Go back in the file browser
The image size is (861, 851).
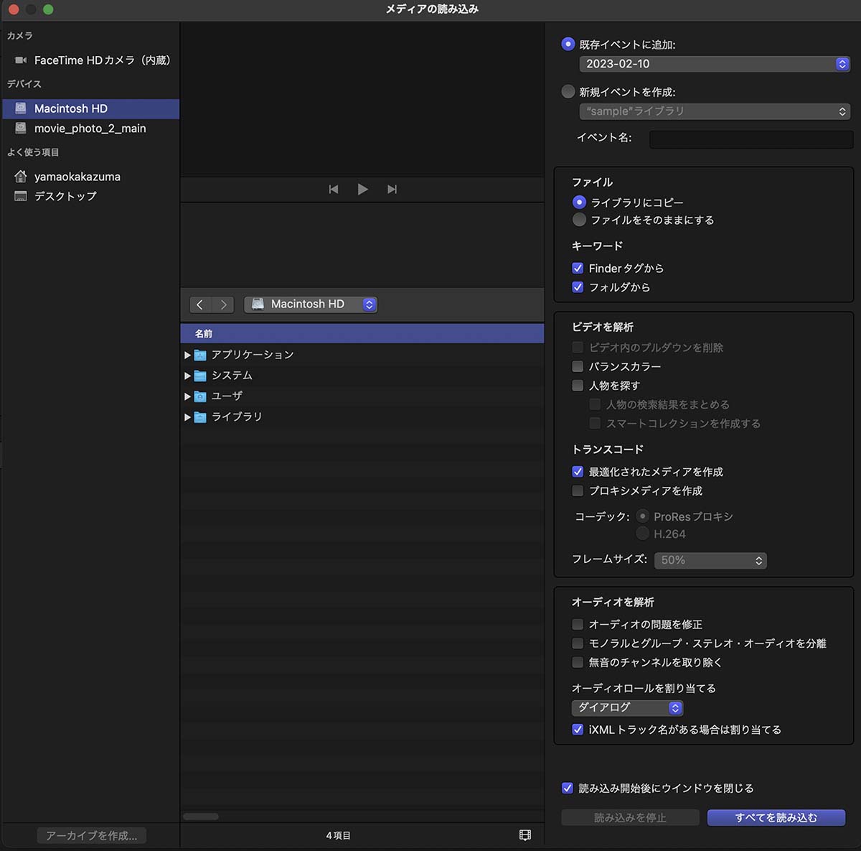pos(200,304)
